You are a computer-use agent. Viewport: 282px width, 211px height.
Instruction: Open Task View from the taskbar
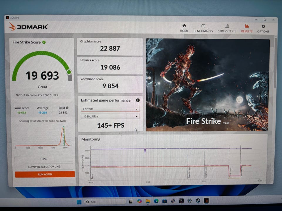point(130,202)
